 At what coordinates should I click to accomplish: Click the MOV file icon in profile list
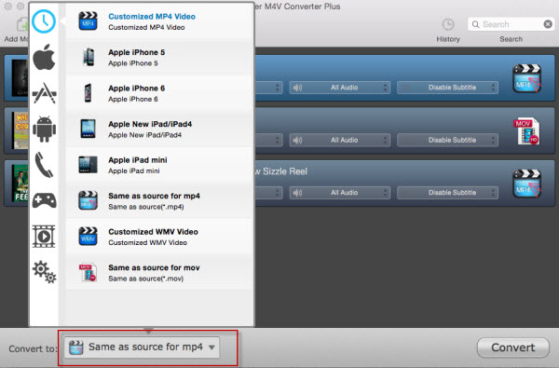[89, 272]
